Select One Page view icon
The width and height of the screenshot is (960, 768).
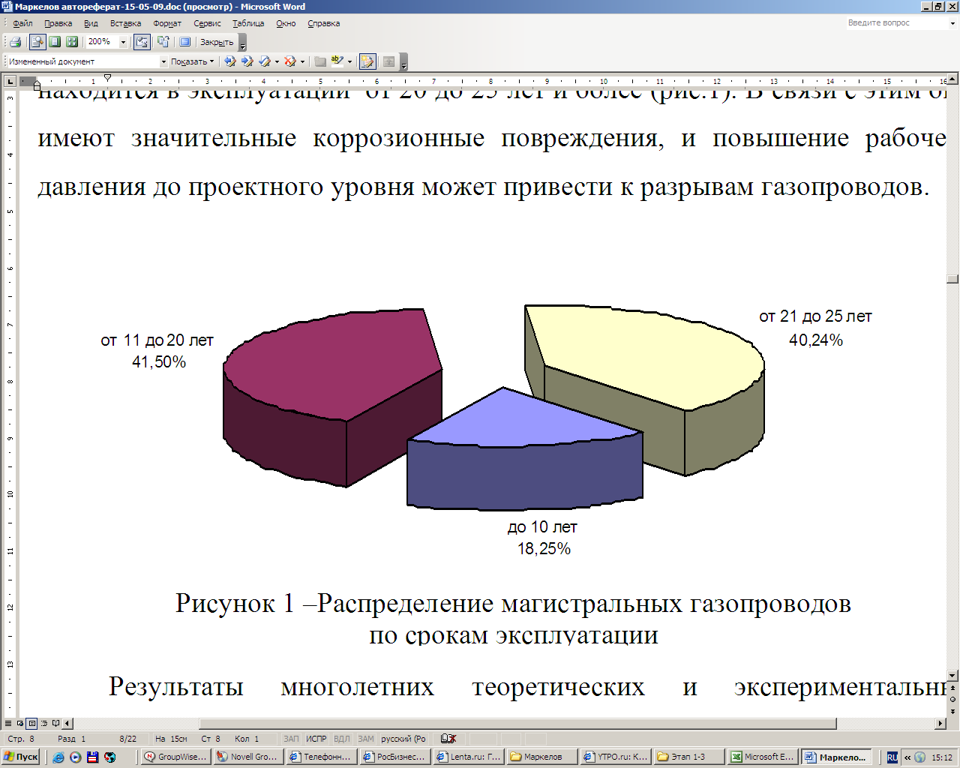(x=55, y=42)
